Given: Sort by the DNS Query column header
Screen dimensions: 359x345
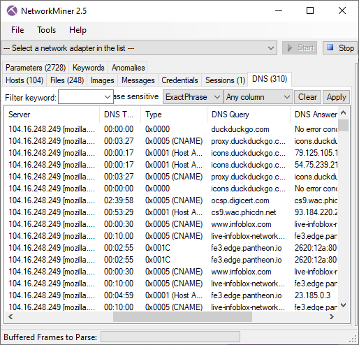Looking at the screenshot, I should point(249,115).
